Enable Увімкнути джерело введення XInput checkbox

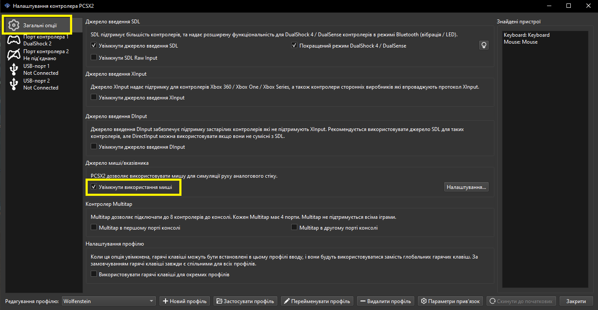94,98
